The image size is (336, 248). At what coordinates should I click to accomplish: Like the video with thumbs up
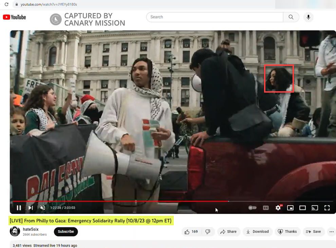point(191,232)
